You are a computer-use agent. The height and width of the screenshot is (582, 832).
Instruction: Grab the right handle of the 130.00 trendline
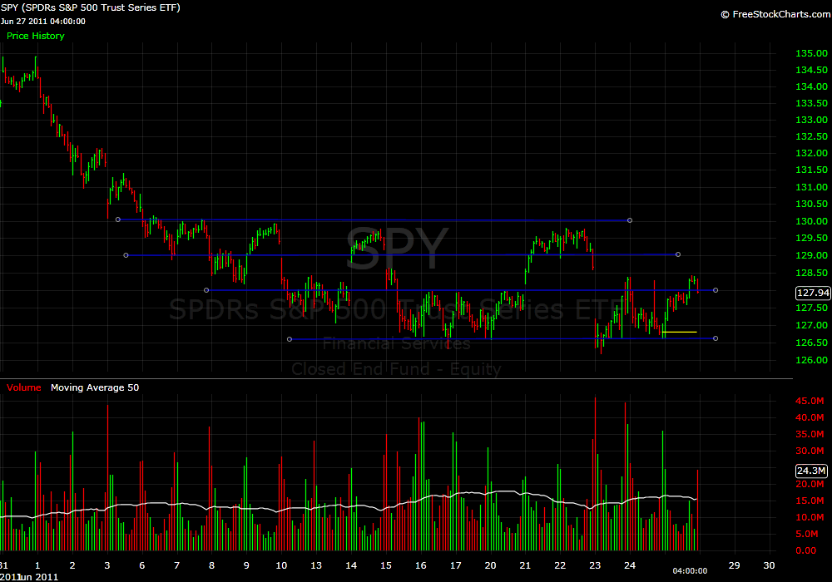point(630,220)
